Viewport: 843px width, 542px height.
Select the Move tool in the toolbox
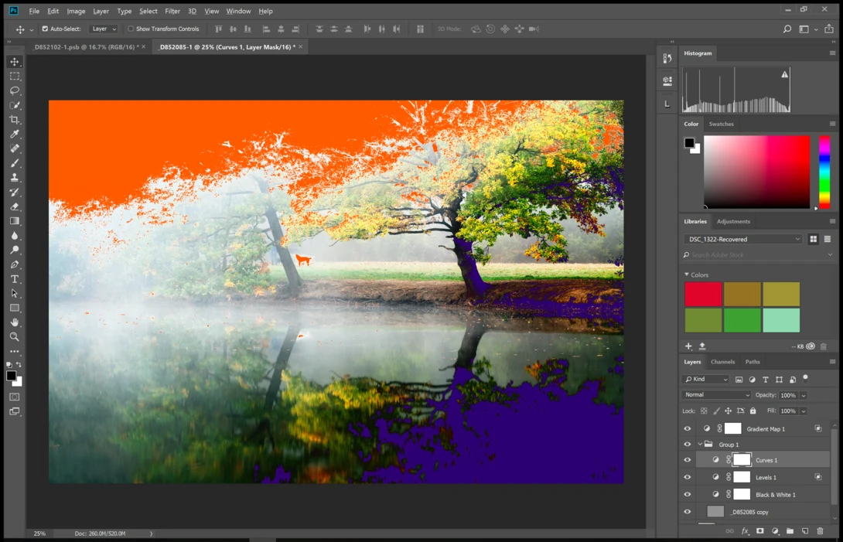(x=15, y=62)
